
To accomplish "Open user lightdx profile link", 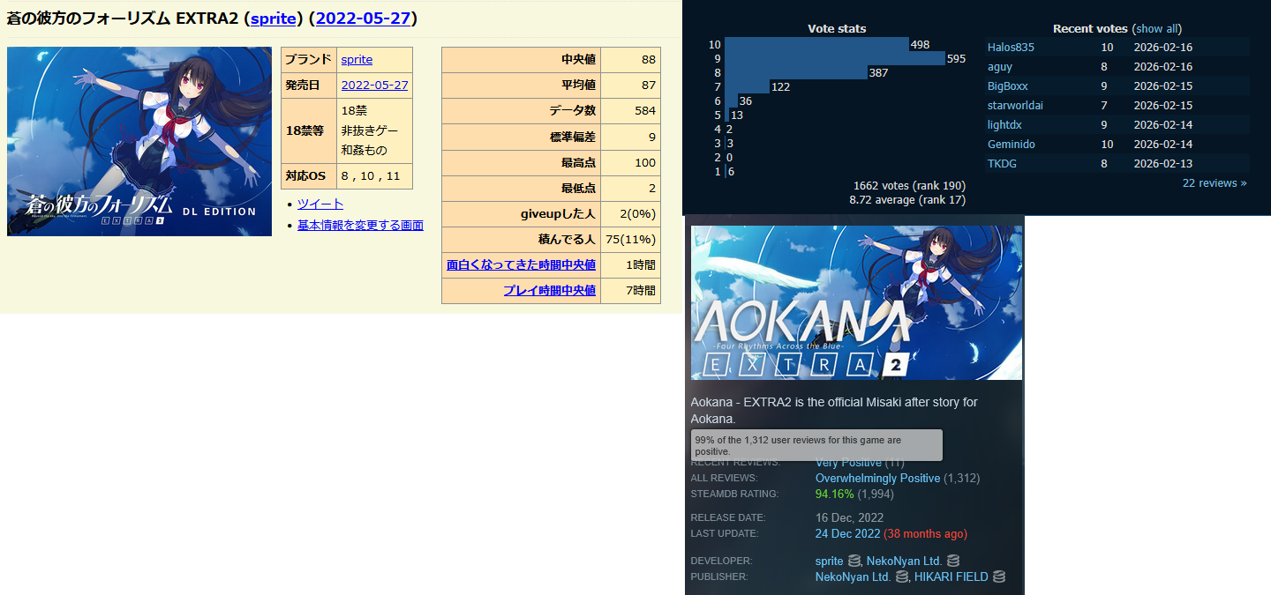I will point(1004,125).
